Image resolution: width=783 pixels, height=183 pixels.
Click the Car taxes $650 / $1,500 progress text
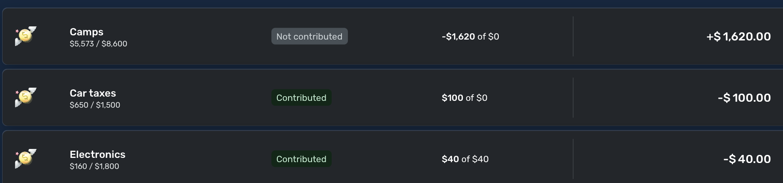tap(95, 105)
